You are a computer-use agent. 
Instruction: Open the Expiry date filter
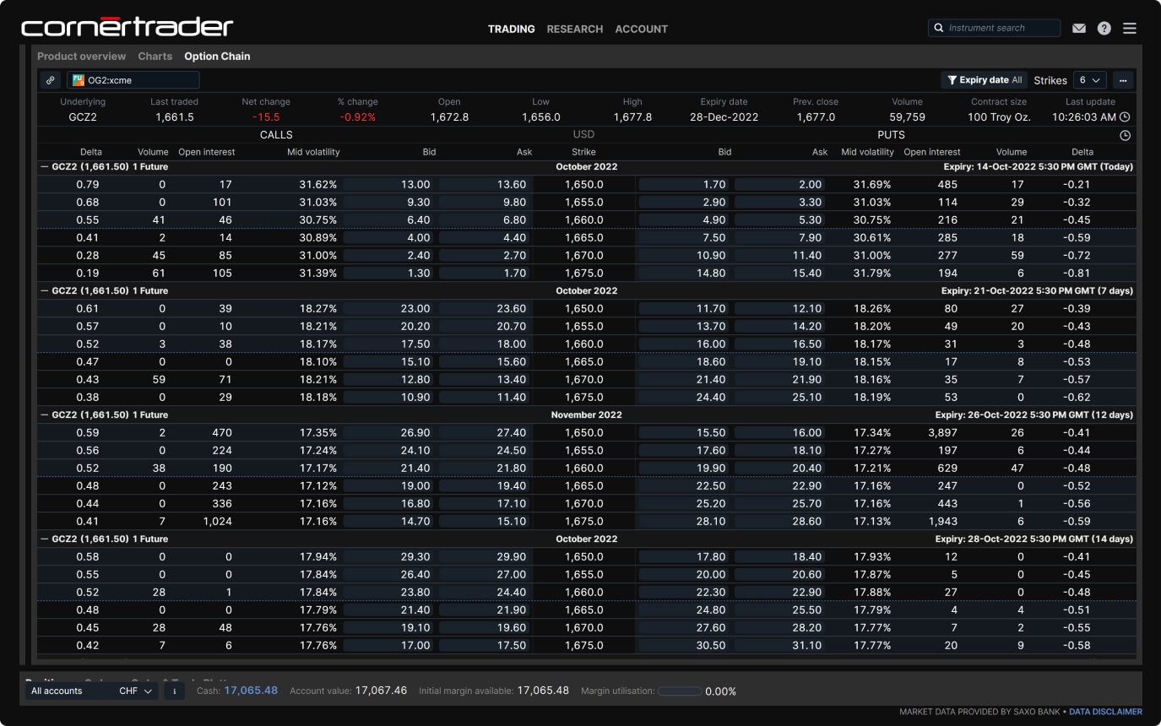[984, 80]
